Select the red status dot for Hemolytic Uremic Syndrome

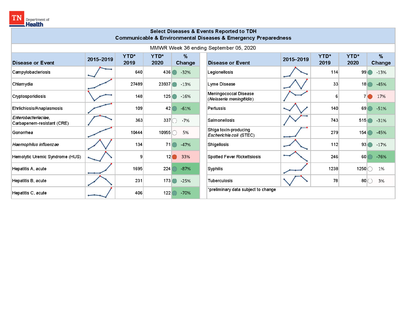pos(175,157)
